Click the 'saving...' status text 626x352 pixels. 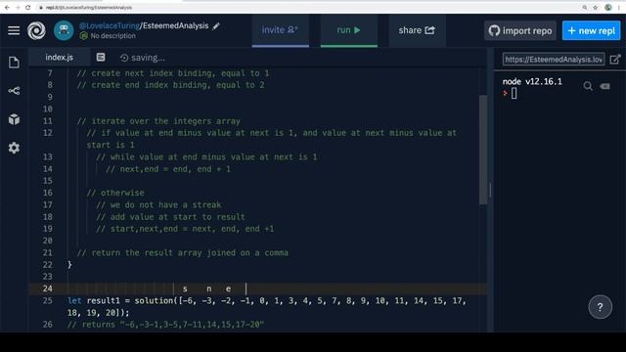pos(148,58)
